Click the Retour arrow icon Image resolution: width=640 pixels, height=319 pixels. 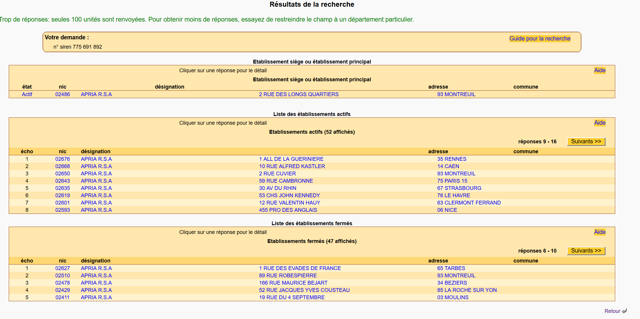coord(624,311)
